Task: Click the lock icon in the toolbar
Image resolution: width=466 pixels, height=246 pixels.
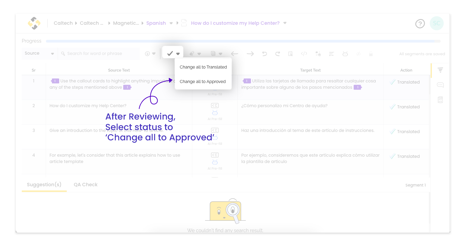Action: [371, 54]
